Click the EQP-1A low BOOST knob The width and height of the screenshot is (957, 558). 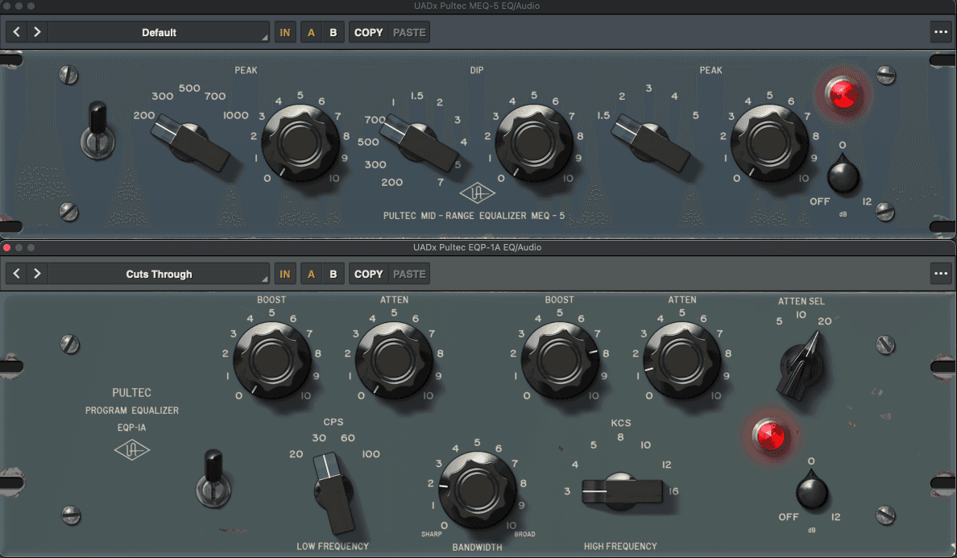272,361
